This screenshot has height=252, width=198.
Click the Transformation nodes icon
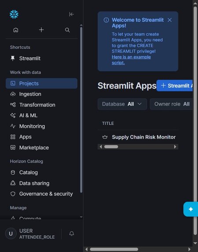click(x=13, y=105)
